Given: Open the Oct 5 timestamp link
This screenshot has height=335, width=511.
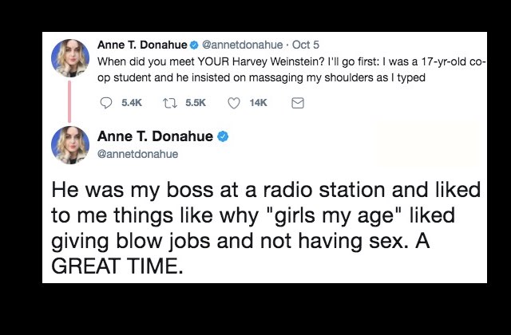Looking at the screenshot, I should point(305,45).
